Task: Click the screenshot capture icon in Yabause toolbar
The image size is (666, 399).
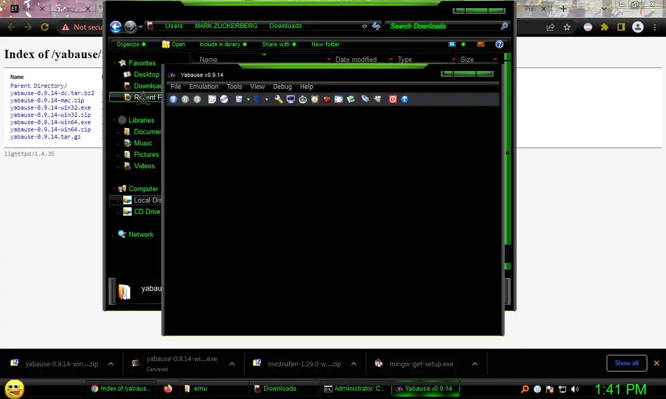Action: click(339, 99)
